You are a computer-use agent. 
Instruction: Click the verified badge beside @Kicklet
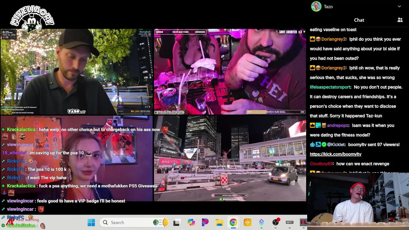click(324, 144)
